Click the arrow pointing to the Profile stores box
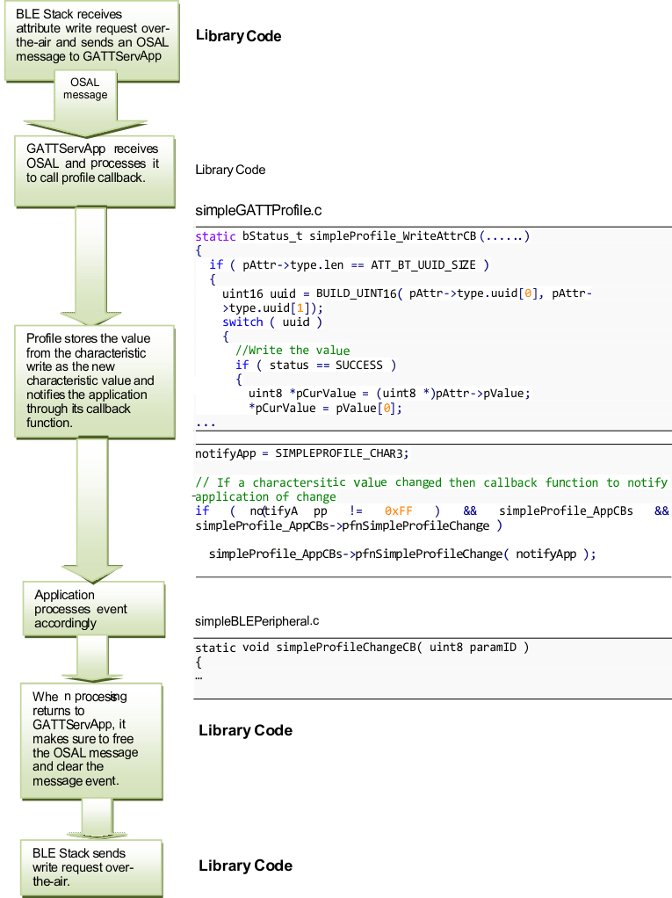The image size is (672, 898). tap(97, 264)
